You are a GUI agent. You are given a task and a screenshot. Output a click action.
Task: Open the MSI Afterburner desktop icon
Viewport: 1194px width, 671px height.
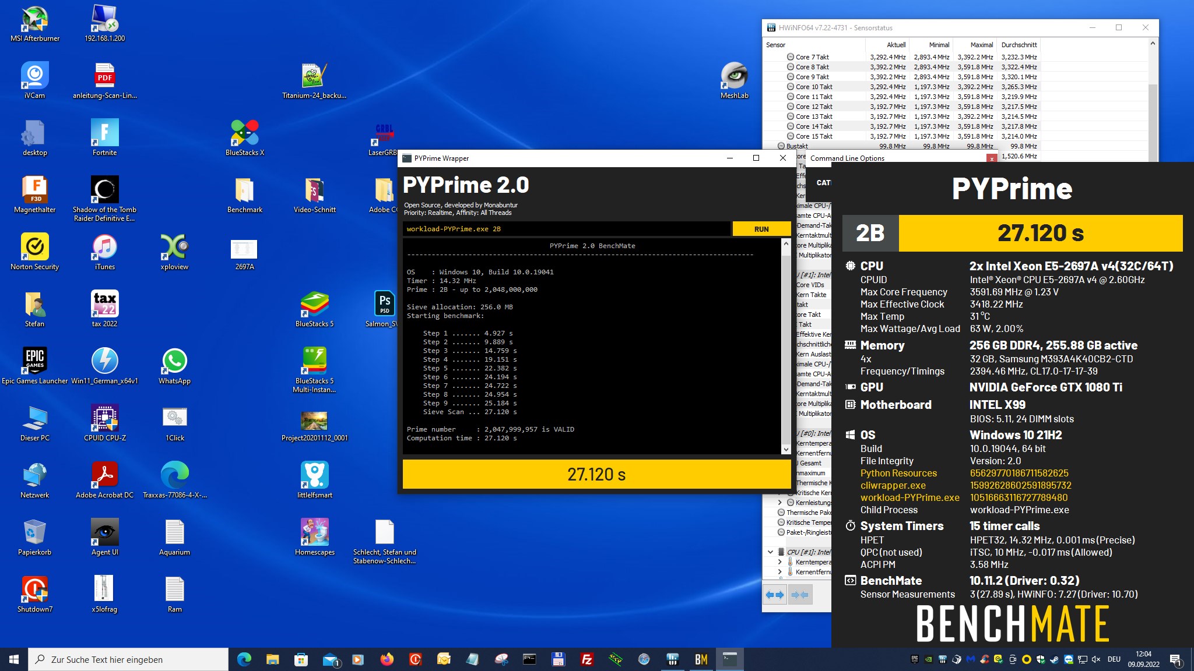tap(35, 23)
